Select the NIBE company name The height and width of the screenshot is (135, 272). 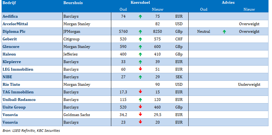coord(7,77)
